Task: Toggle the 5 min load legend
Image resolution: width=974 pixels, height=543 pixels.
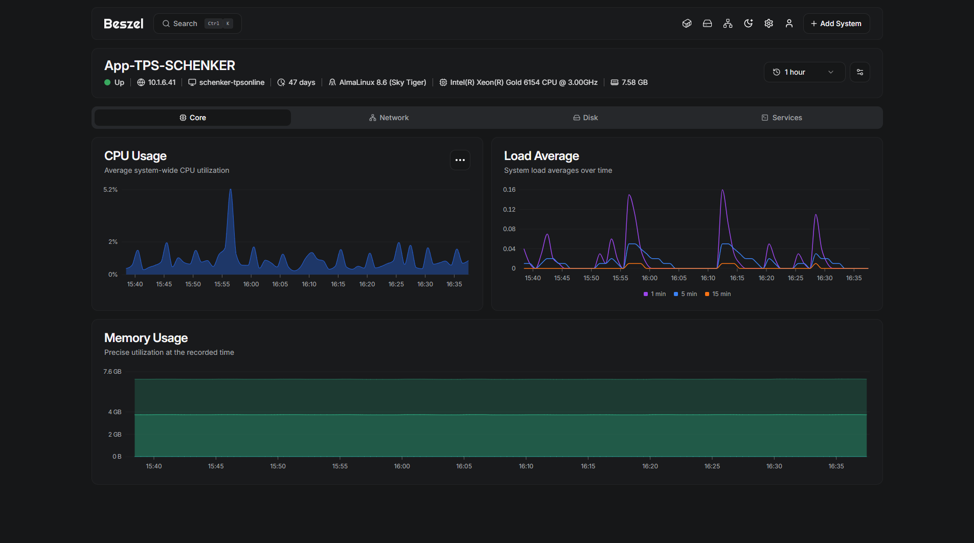Action: click(x=685, y=294)
